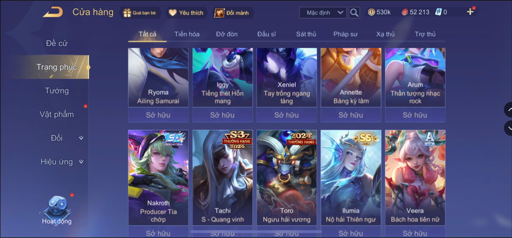Click the horizontal scroll bar at bottom
The image size is (512, 238).
tap(256, 231)
